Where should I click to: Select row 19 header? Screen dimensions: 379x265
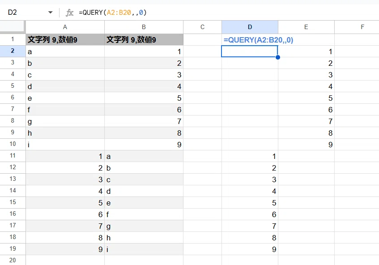[x=13, y=249]
